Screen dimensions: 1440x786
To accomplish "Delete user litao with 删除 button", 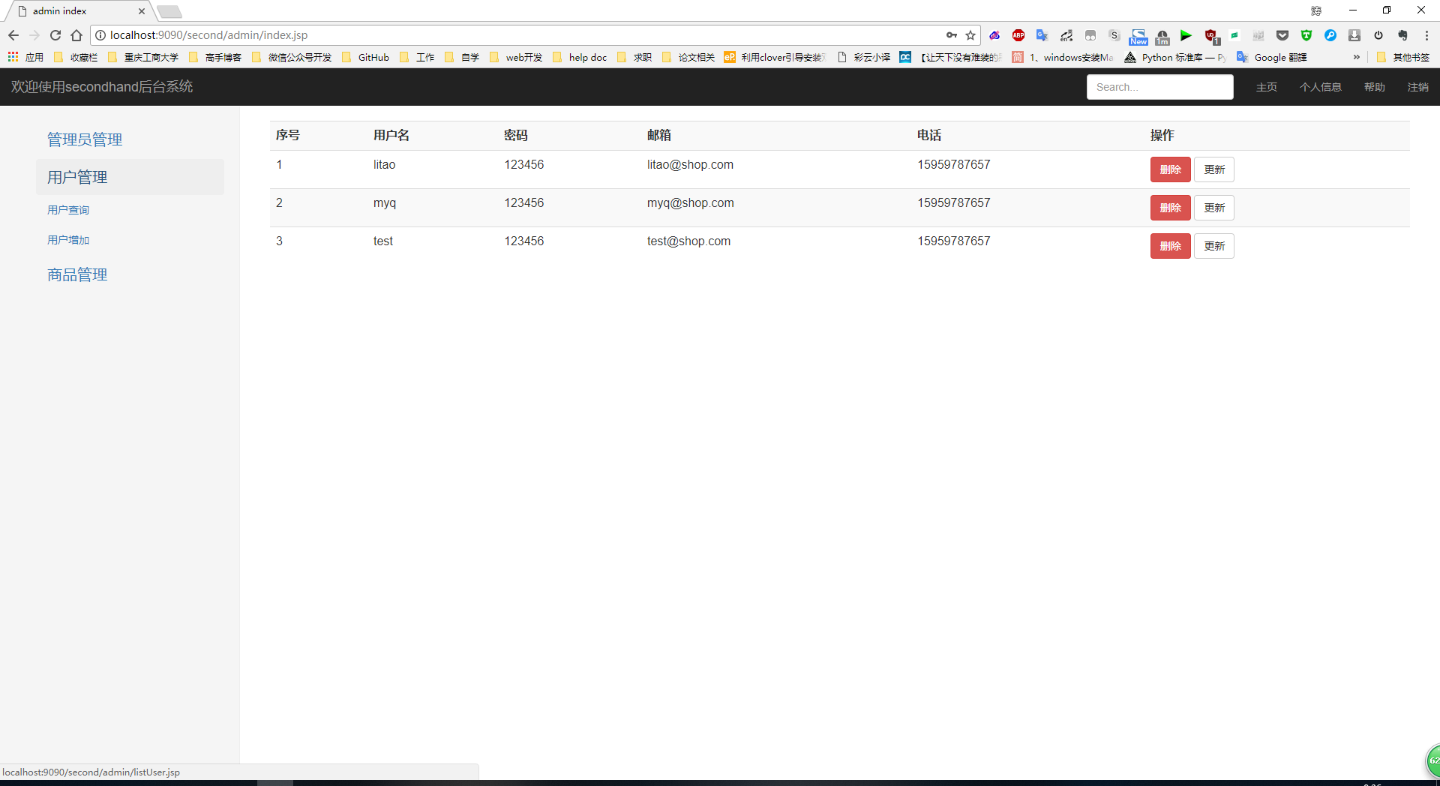I will (1170, 169).
